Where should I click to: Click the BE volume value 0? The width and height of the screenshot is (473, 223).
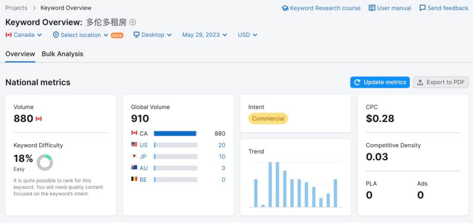[x=224, y=180]
